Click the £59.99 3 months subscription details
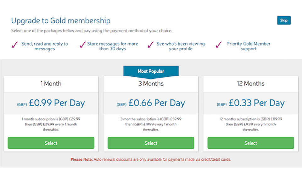Screen dimensions: 302x176 pos(151,124)
